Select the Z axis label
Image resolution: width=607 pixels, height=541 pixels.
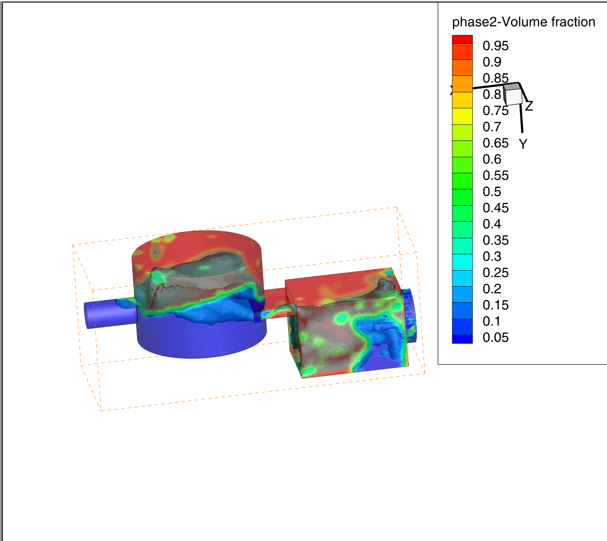[529, 106]
